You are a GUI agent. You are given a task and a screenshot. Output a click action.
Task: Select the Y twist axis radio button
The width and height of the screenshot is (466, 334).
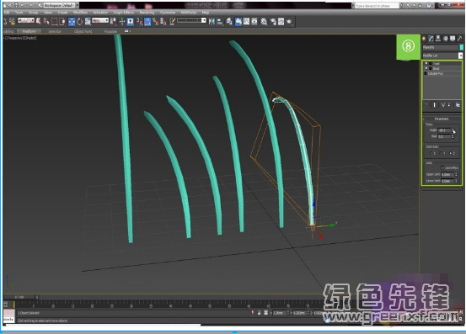(x=441, y=153)
